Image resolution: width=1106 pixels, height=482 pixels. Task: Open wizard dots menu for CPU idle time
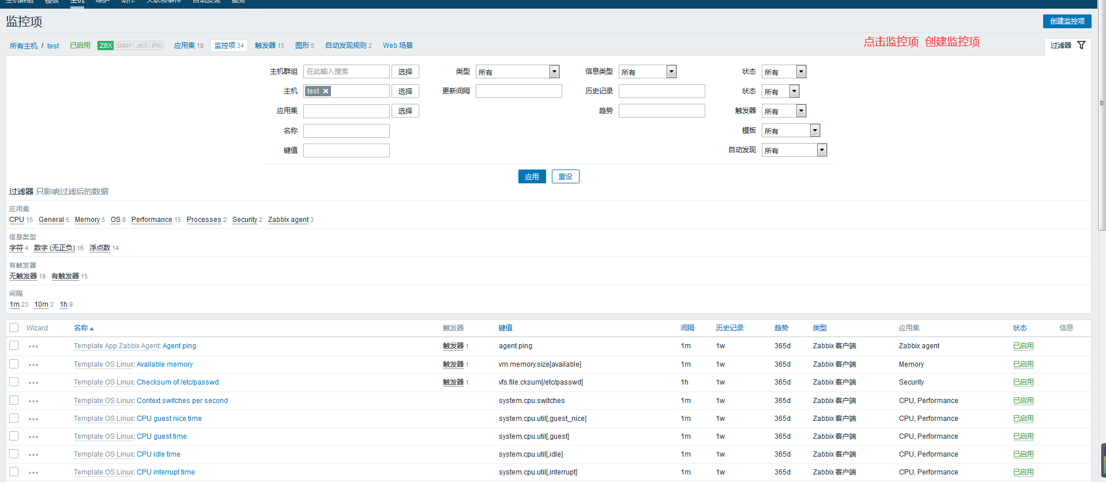[x=33, y=455]
